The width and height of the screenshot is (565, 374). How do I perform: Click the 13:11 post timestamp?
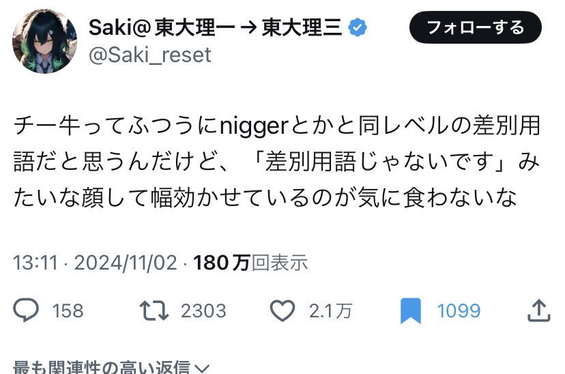(33, 263)
